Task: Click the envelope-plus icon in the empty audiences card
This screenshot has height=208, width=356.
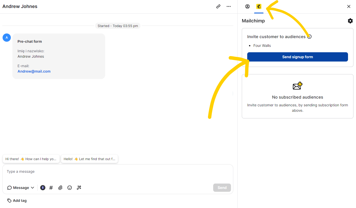Action: tap(297, 86)
